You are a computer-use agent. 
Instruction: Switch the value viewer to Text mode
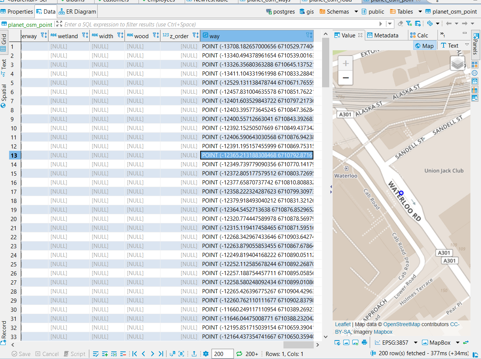coord(450,45)
